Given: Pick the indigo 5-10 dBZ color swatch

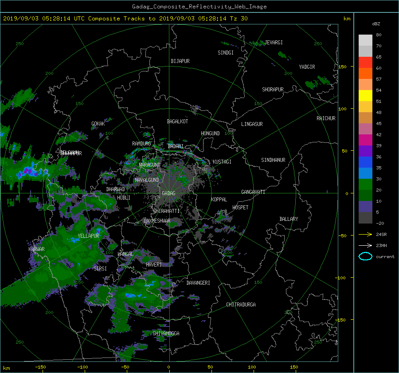Looking at the screenshot, I should (365, 207).
